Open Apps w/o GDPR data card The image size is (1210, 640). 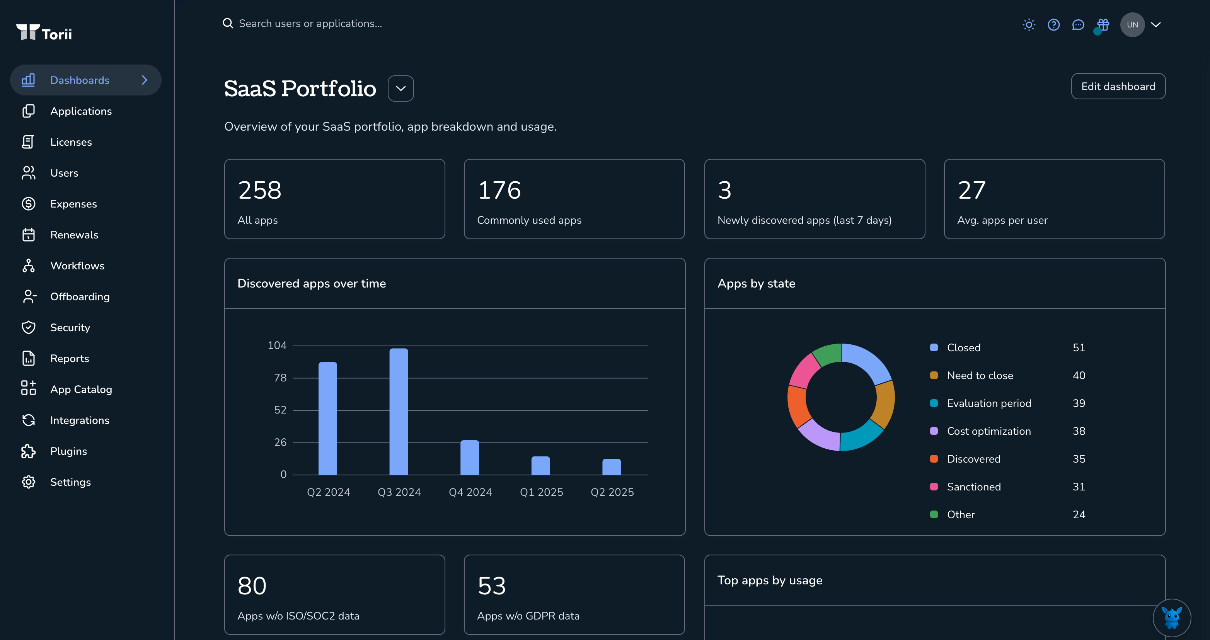coord(574,594)
